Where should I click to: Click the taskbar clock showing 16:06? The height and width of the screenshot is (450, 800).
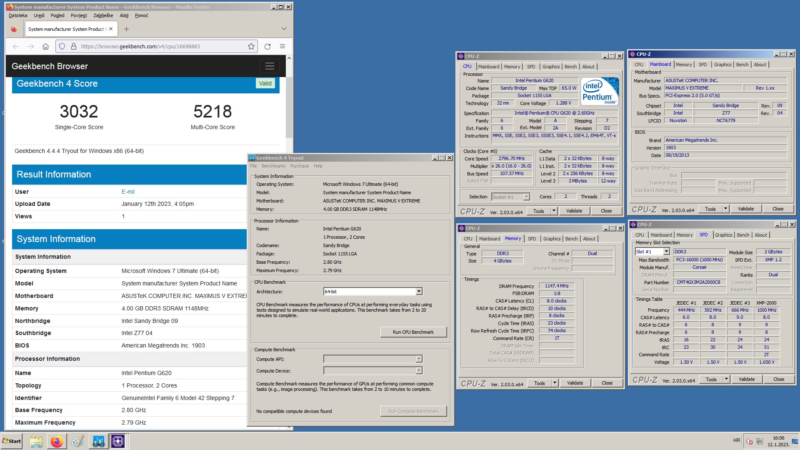pos(778,441)
